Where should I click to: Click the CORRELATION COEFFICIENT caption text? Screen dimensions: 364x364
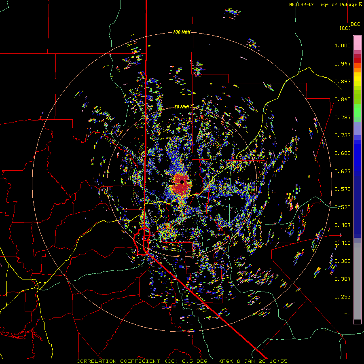(119, 361)
